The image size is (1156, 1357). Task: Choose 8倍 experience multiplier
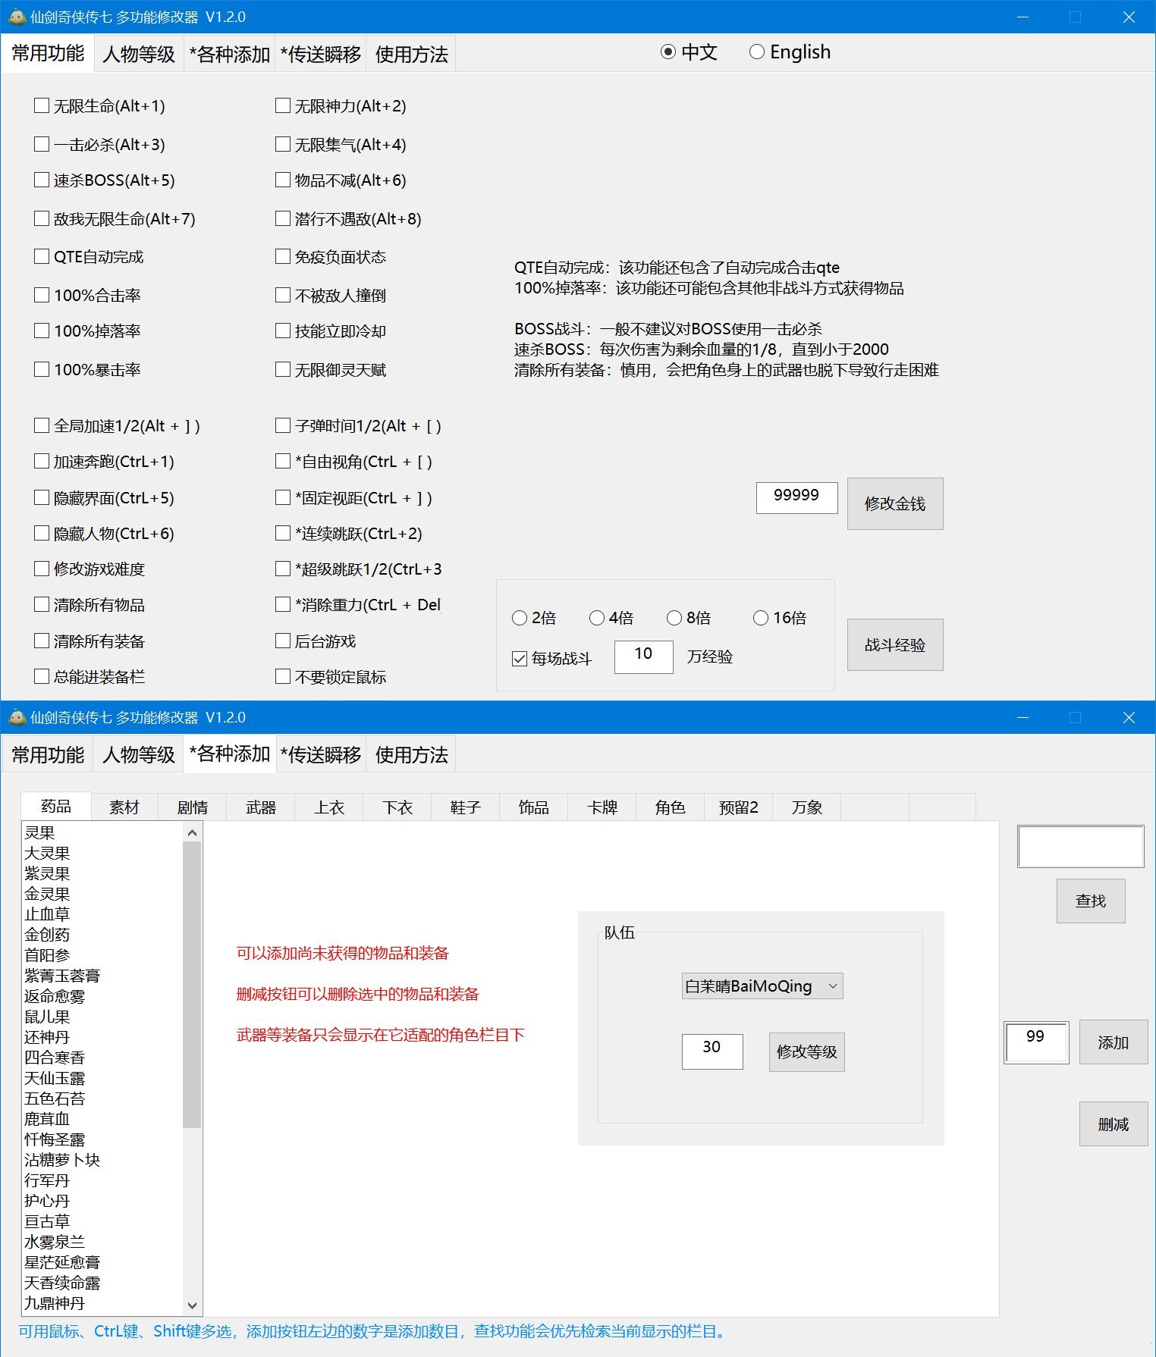click(x=674, y=618)
